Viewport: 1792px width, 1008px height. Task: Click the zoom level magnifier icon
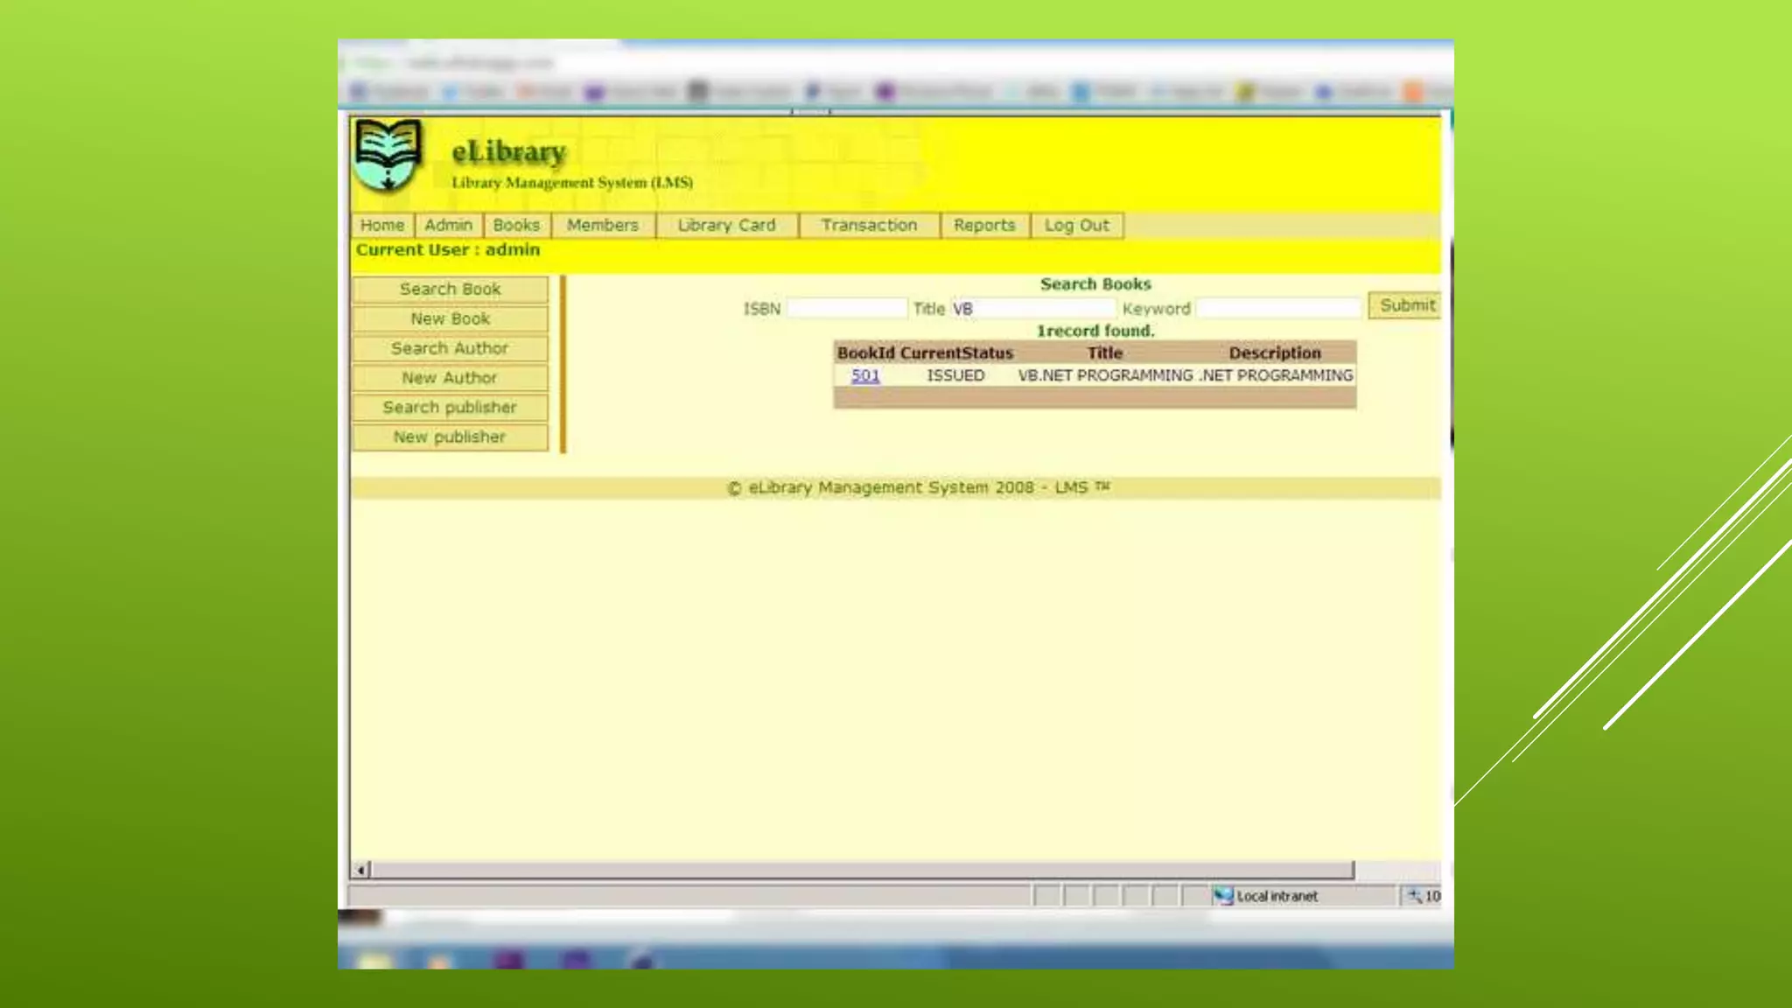point(1413,895)
